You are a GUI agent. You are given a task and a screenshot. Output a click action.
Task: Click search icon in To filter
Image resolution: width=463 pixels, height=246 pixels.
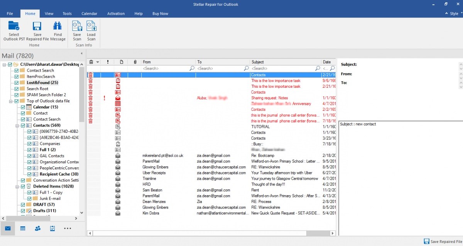tap(246, 69)
